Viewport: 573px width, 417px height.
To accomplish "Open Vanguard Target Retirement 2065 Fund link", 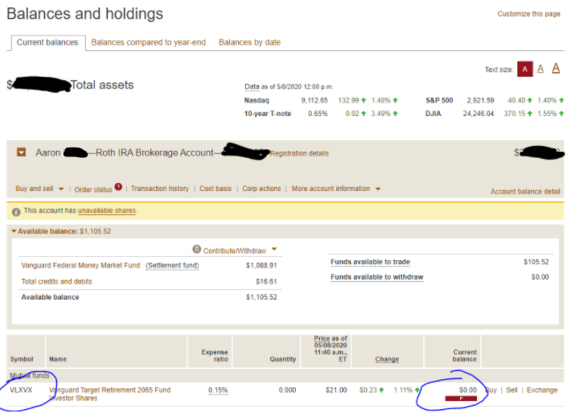I will point(109,394).
